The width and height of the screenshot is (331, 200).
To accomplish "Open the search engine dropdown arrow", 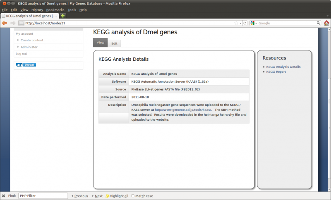I will pyautogui.click(x=256, y=24).
